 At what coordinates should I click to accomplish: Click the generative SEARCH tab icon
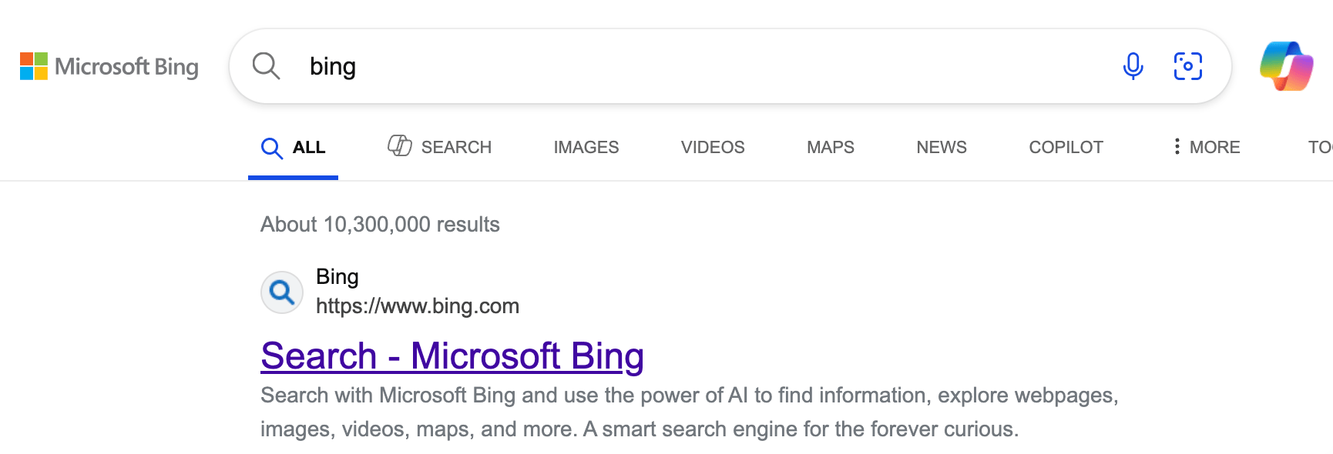(399, 146)
